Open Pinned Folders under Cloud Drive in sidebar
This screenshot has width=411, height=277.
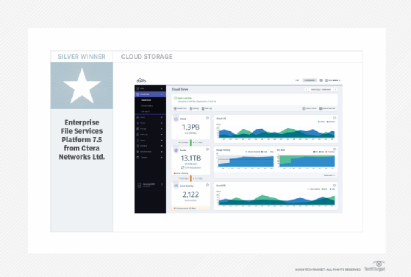click(x=147, y=106)
